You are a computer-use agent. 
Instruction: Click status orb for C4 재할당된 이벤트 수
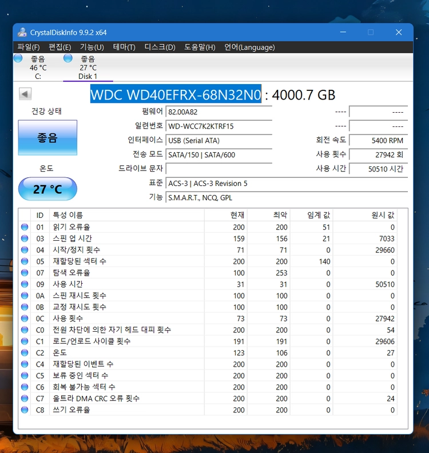25,364
